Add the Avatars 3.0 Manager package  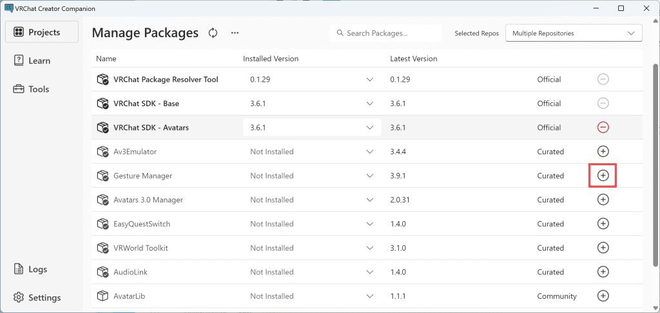603,200
